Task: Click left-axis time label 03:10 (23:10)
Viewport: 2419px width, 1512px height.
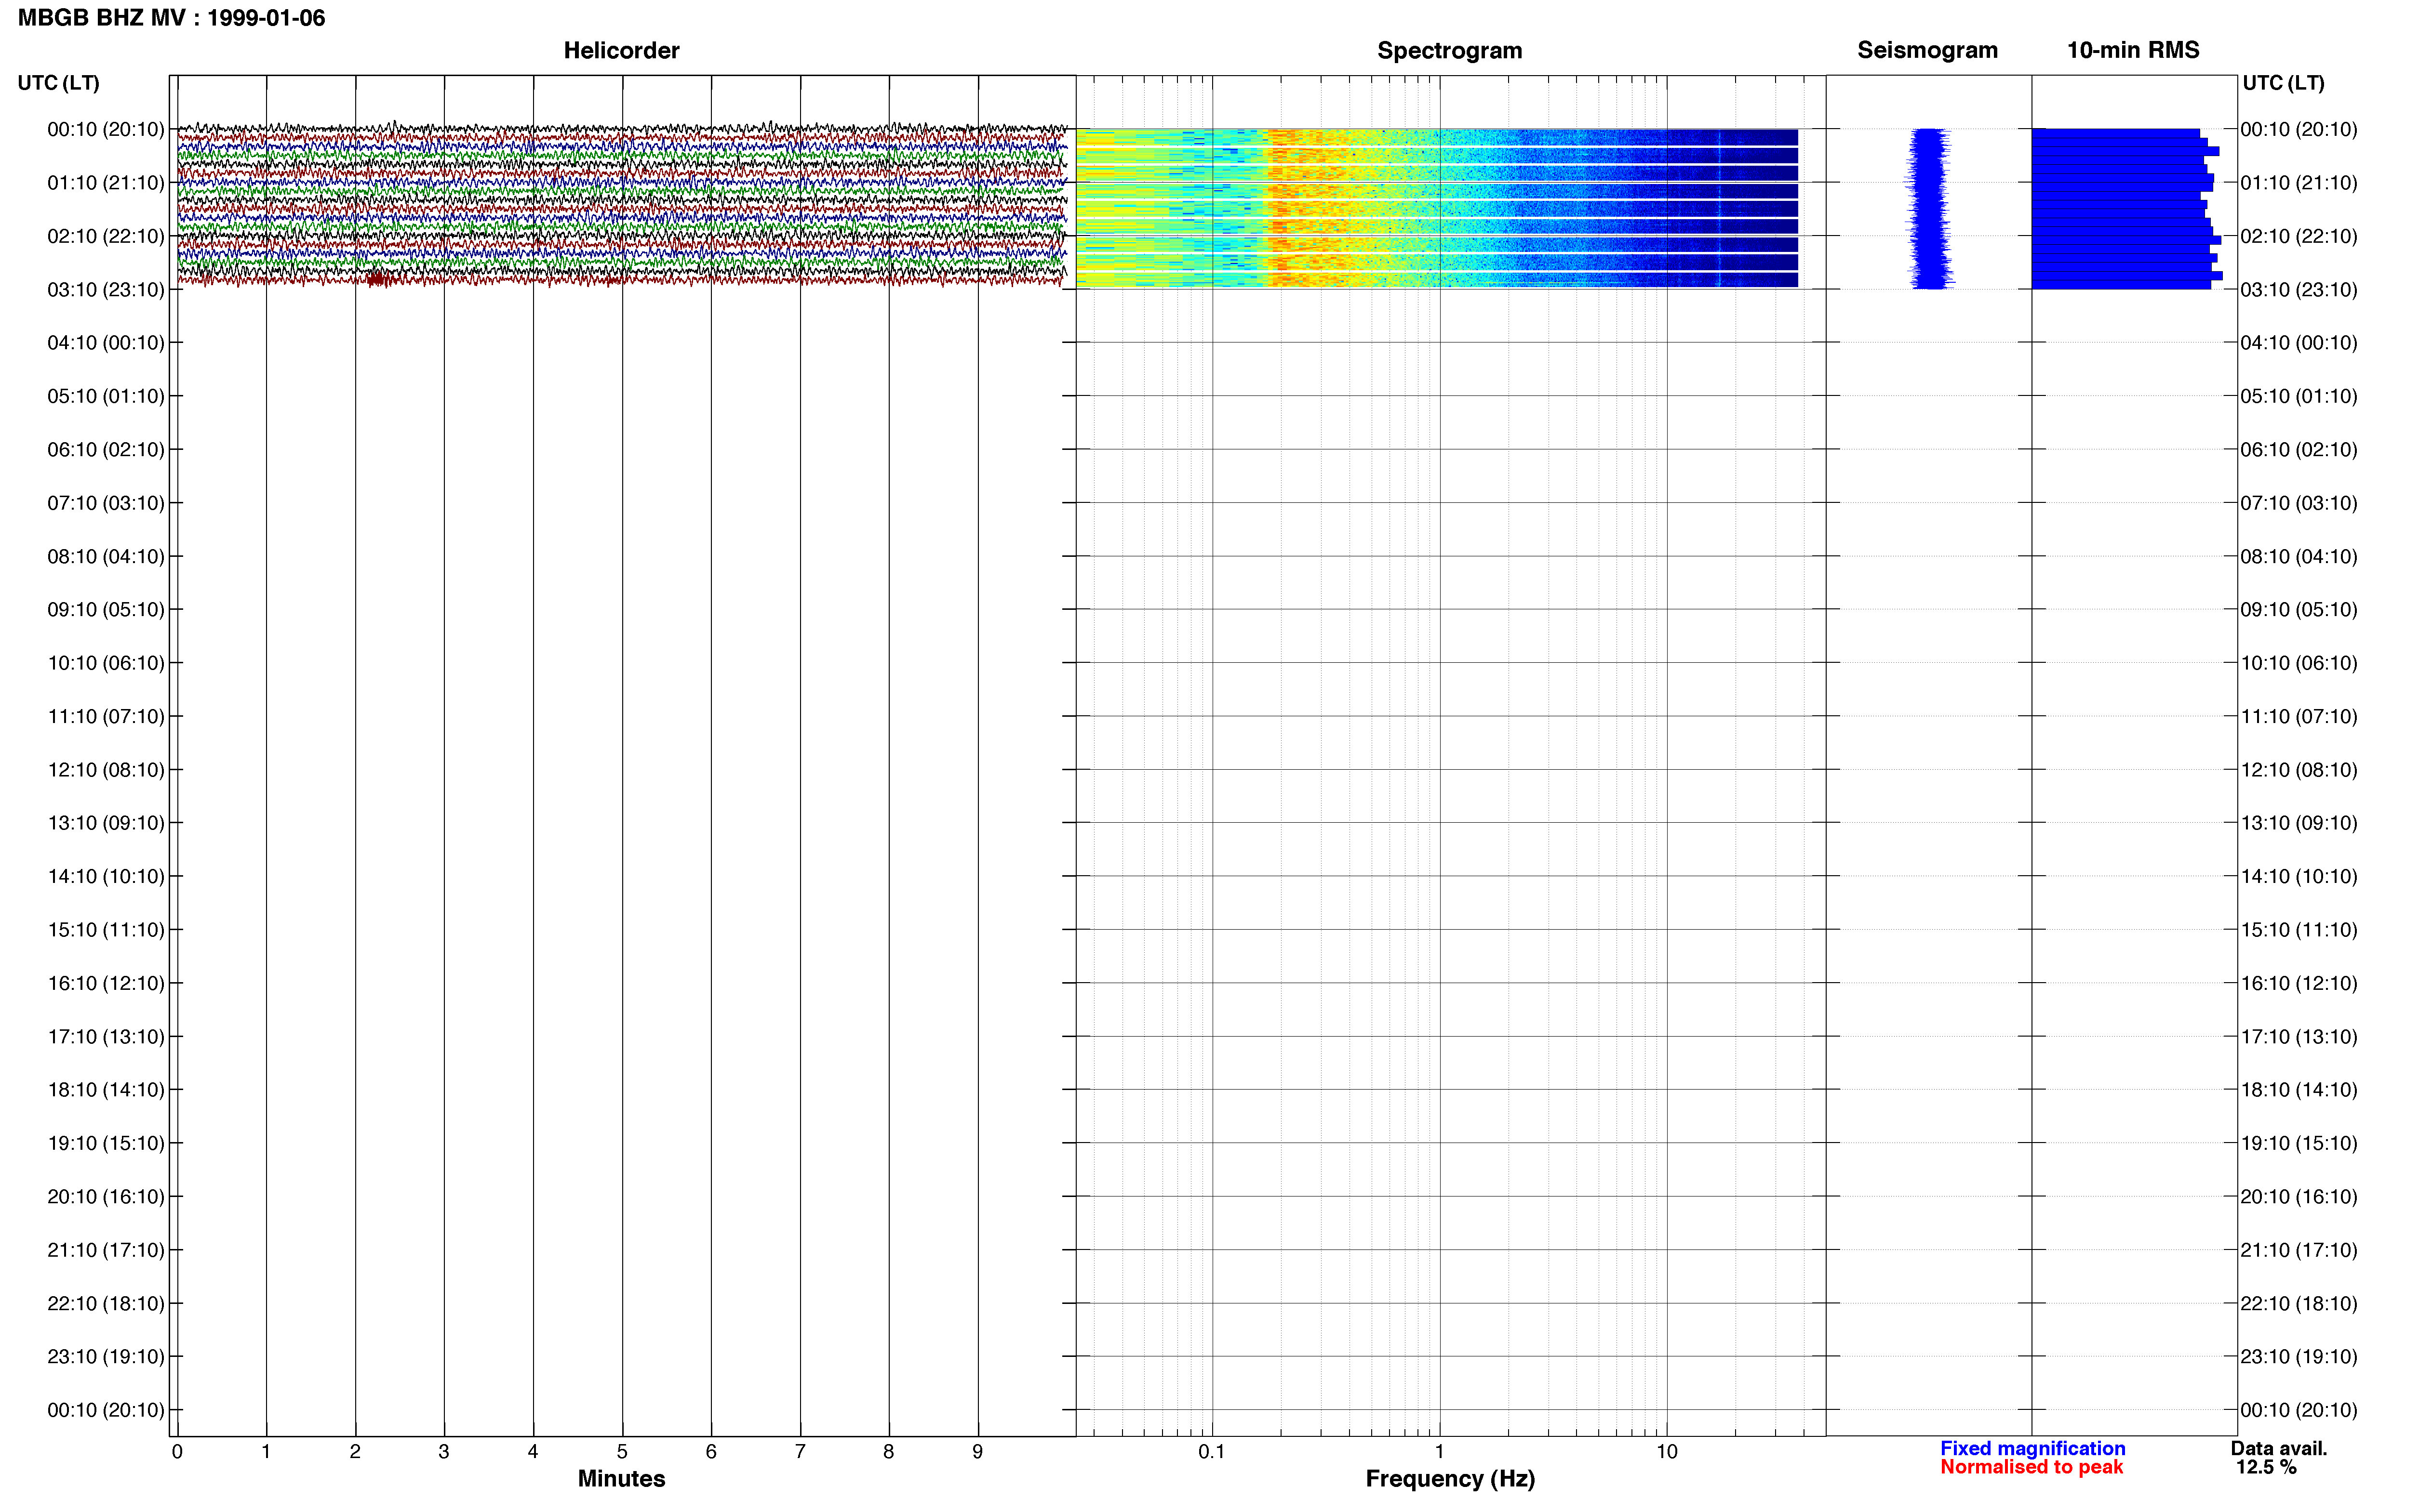Action: (106, 290)
